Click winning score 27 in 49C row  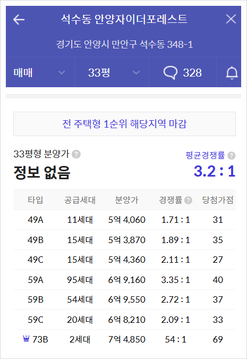[218, 260]
